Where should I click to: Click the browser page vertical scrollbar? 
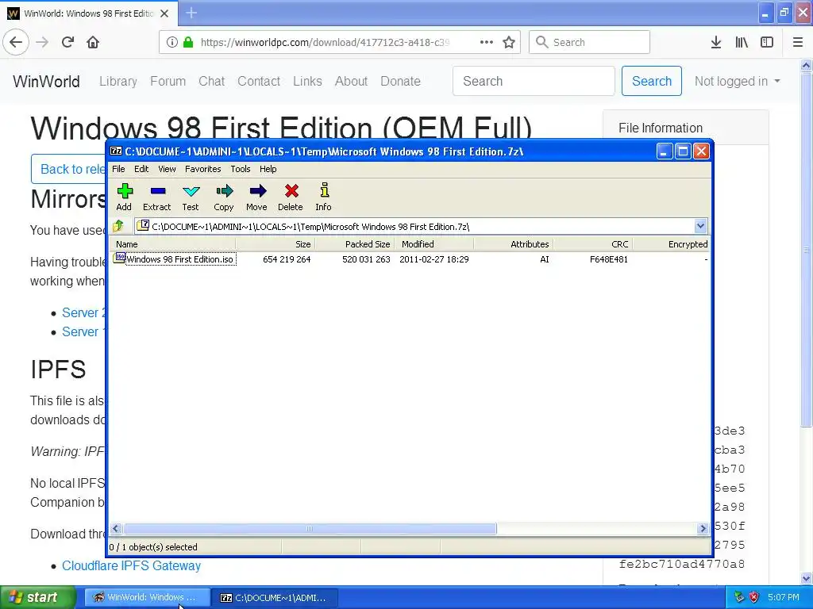click(806, 251)
